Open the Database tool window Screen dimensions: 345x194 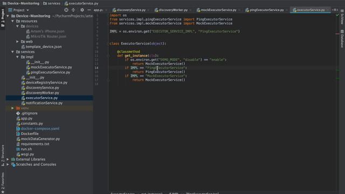click(342, 38)
